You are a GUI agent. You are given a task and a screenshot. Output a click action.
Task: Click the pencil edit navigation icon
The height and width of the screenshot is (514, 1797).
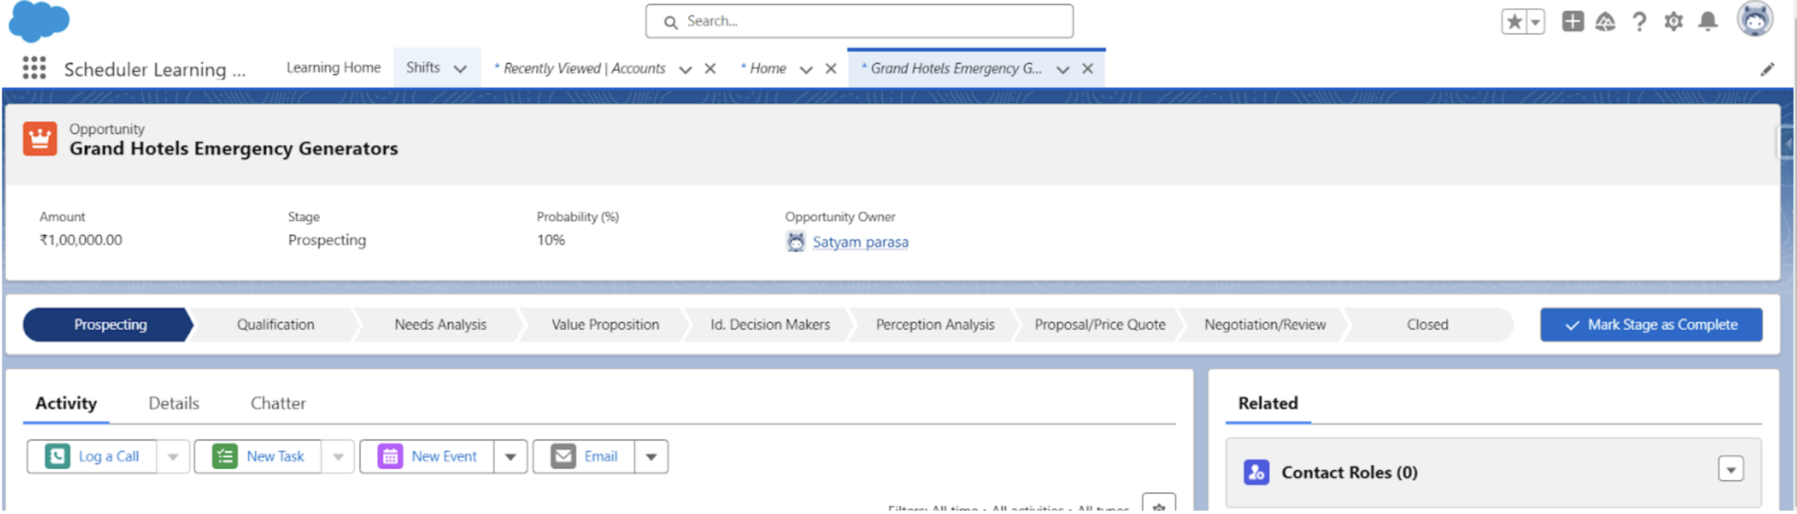point(1767,69)
